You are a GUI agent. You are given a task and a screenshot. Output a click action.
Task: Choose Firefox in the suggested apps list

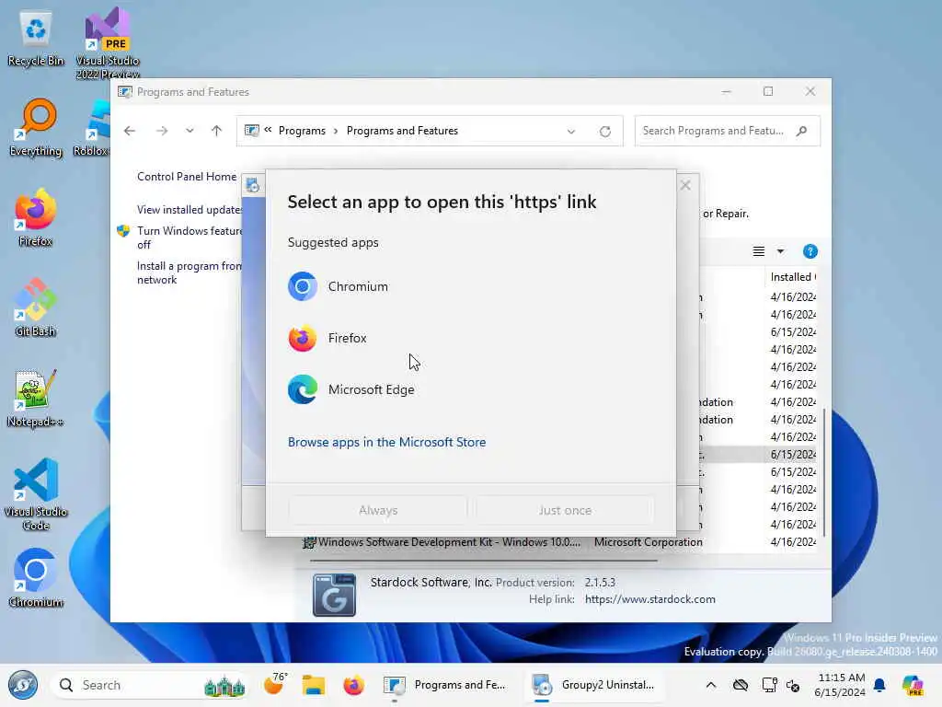click(470, 339)
